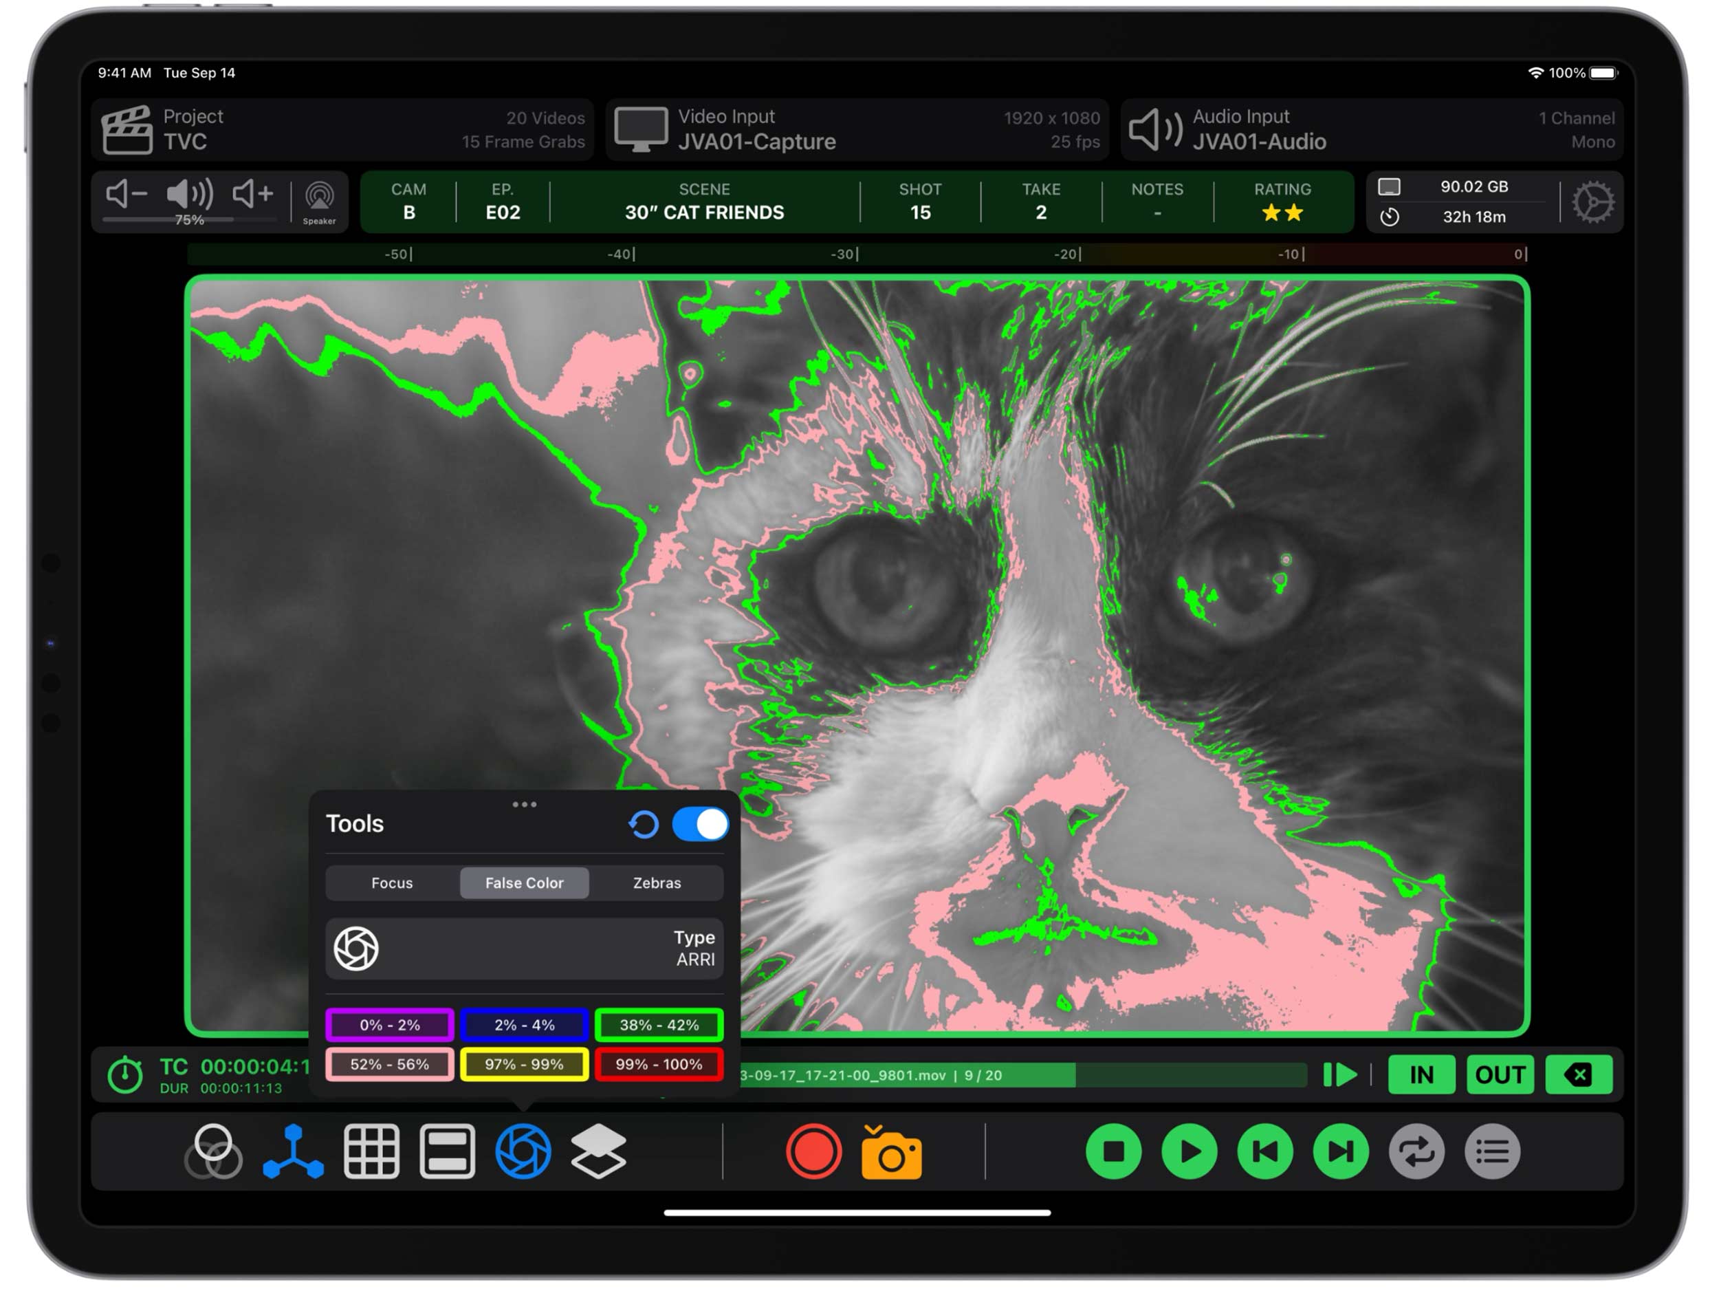Show the grid overlay icon
Screen dimensions: 1719x1289
pyautogui.click(x=371, y=1151)
